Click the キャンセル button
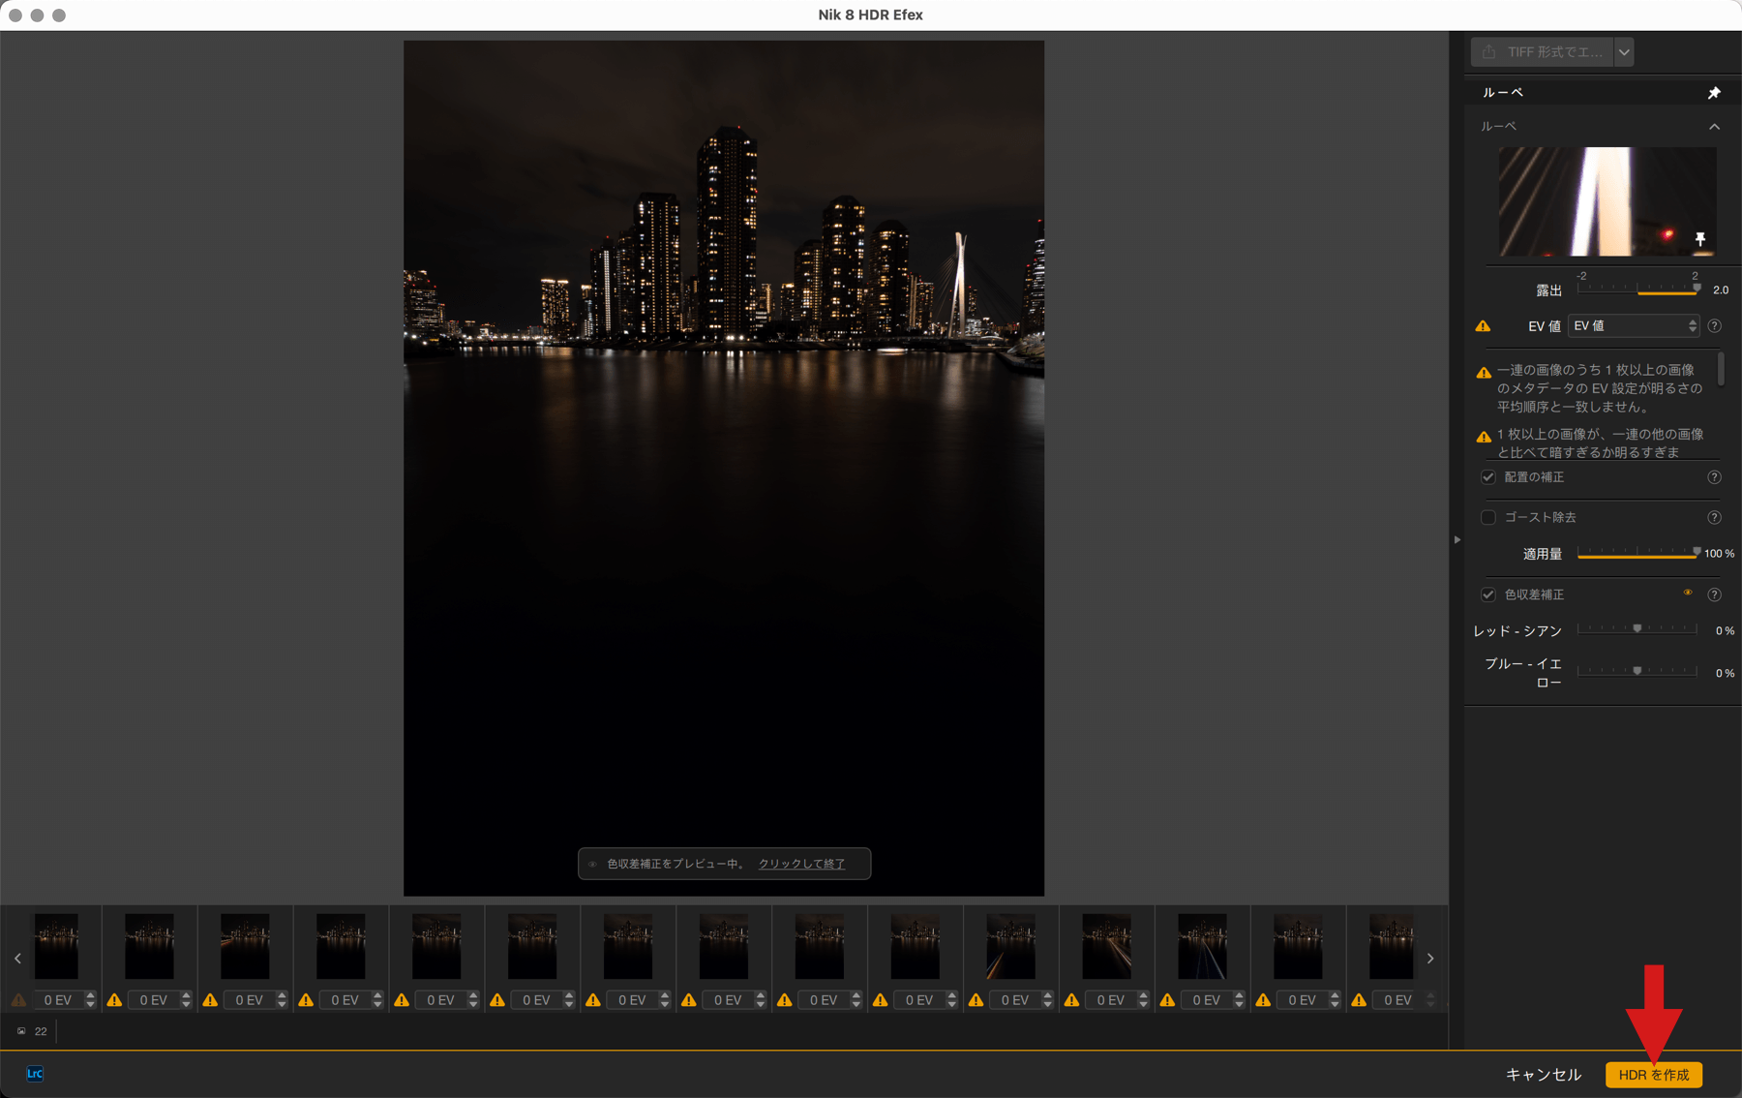This screenshot has width=1742, height=1098. click(x=1543, y=1075)
